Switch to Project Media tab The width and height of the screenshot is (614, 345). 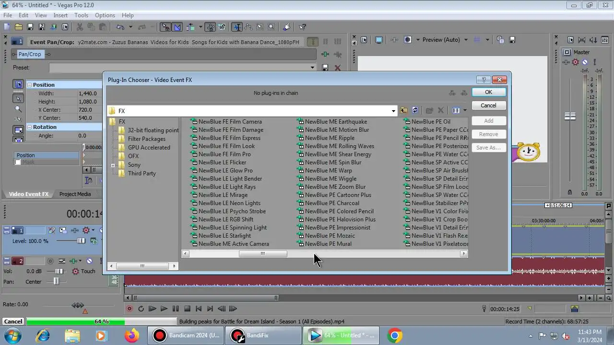[x=75, y=194]
